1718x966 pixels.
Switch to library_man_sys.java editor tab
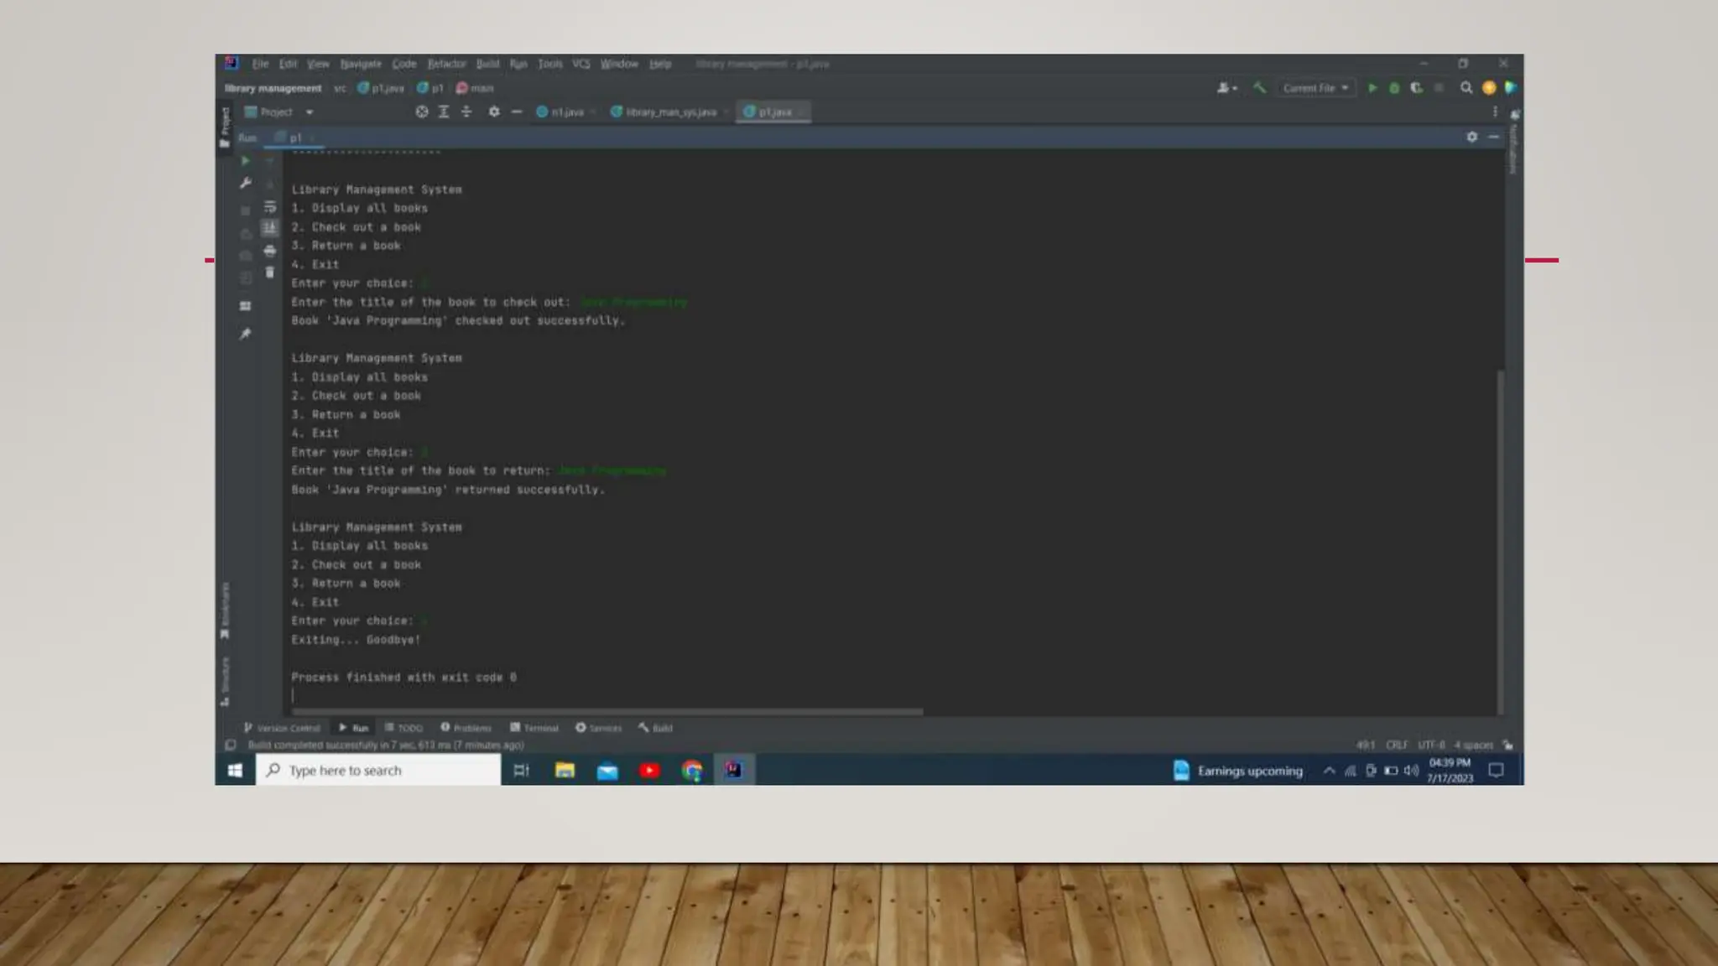pos(664,112)
